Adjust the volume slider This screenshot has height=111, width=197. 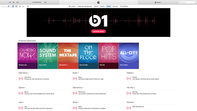pyautogui.click(x=37, y=2)
